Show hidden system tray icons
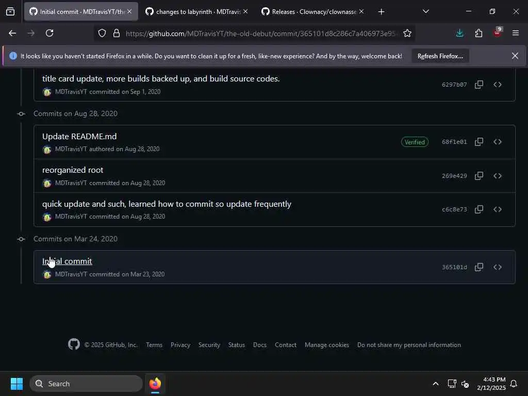The image size is (528, 396). [x=435, y=384]
